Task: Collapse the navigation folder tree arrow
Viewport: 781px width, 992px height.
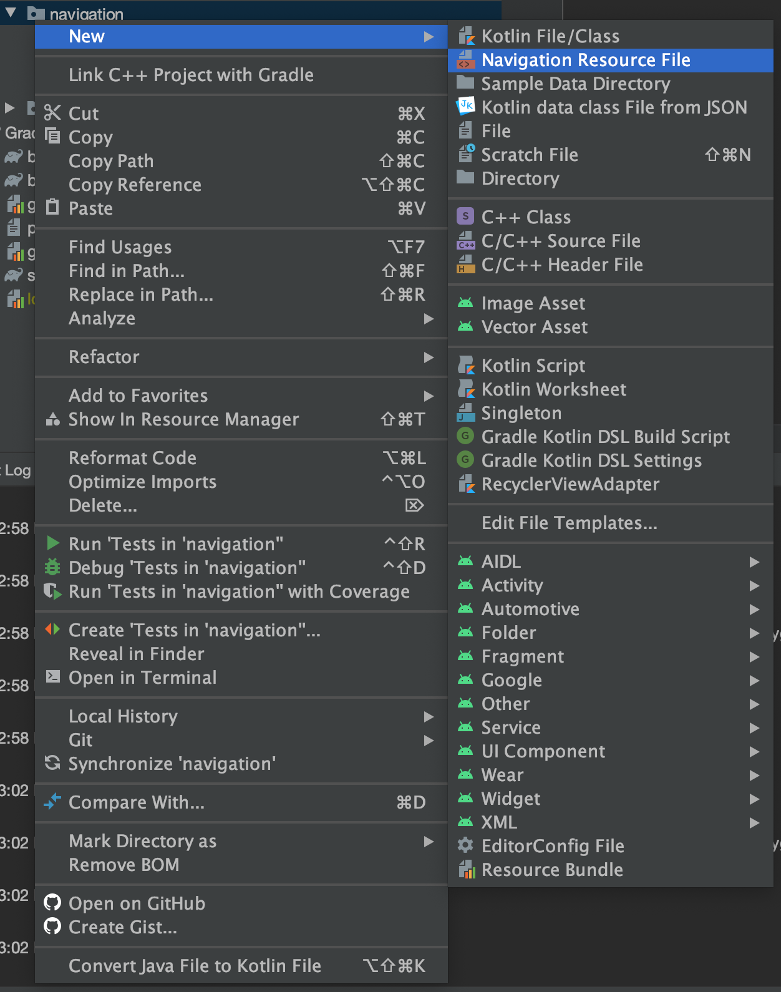Action: 11,12
